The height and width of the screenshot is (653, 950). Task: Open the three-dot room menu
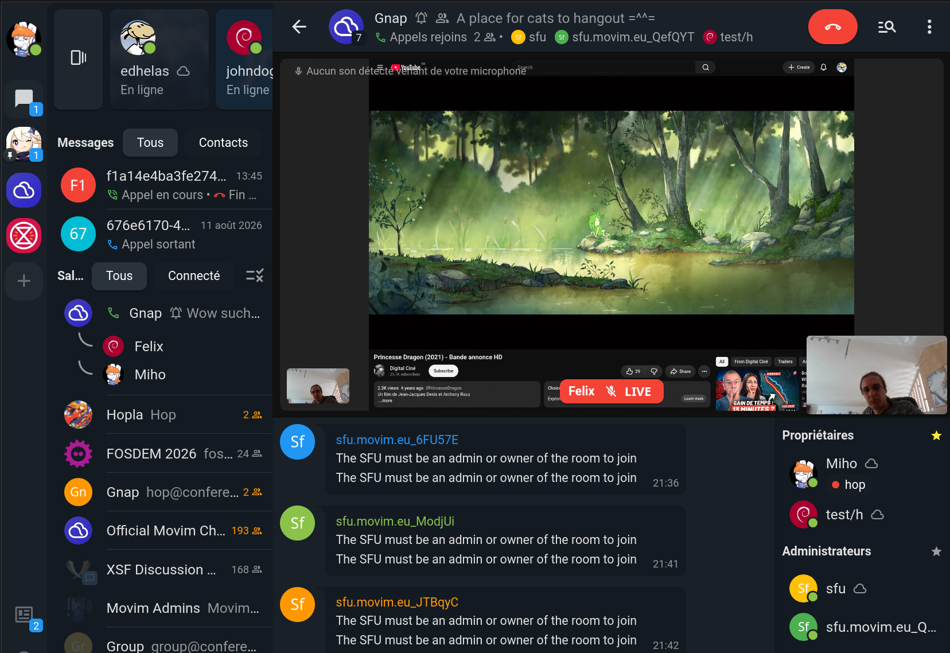(x=929, y=27)
